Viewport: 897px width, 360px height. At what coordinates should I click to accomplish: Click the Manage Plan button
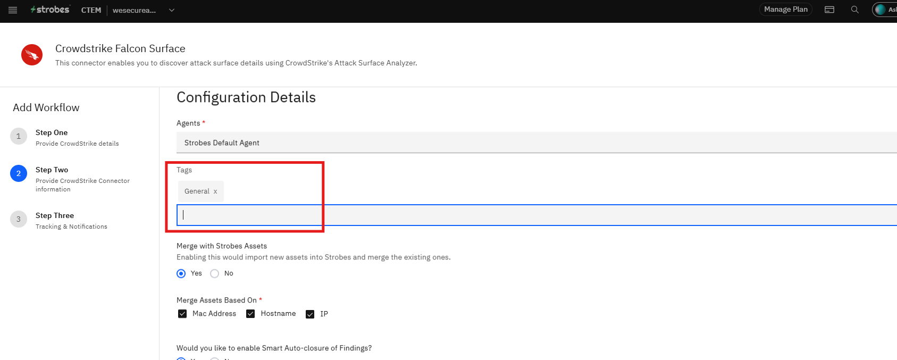785,10
